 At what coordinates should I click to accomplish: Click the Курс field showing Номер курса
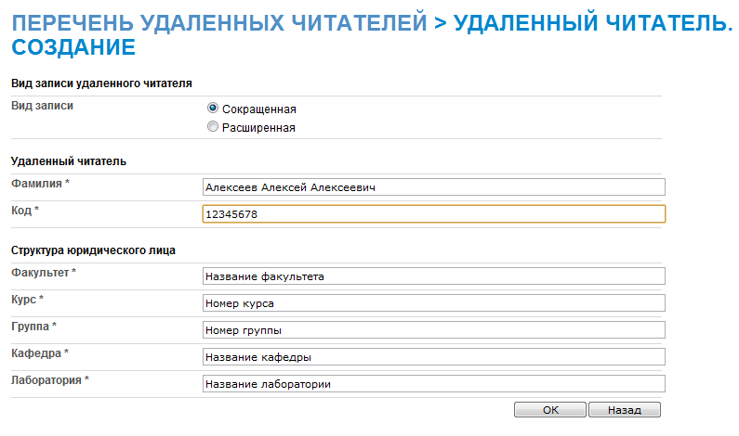[x=433, y=303]
